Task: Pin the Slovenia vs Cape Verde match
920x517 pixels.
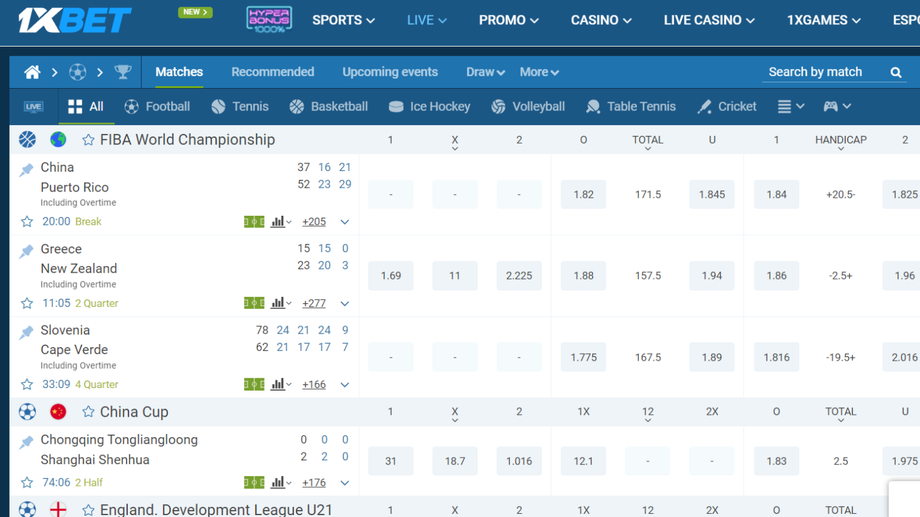Action: pos(26,333)
